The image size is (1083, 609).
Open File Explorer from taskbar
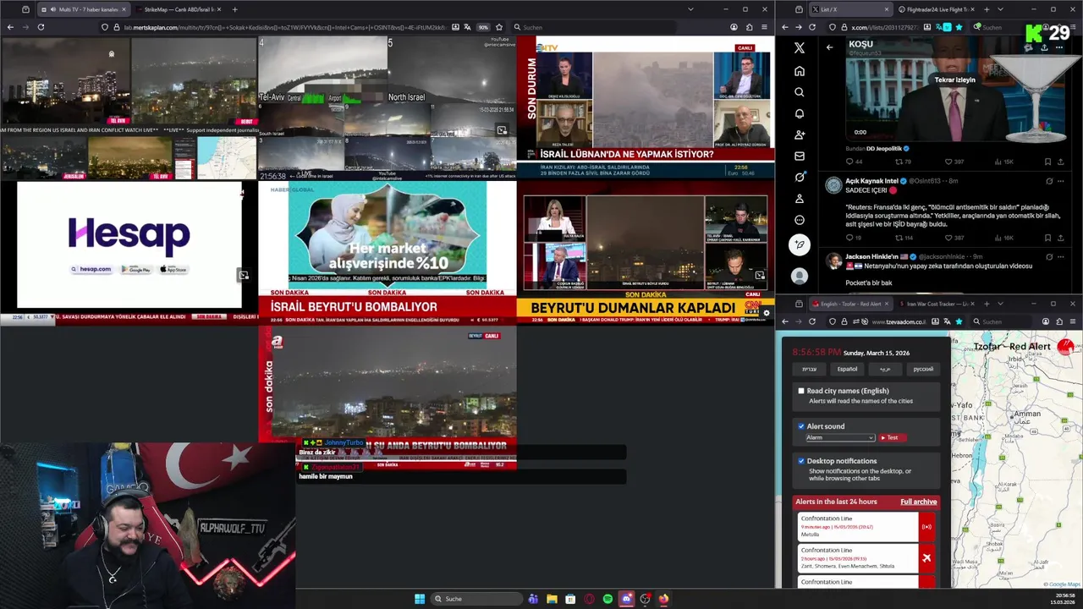pos(552,599)
